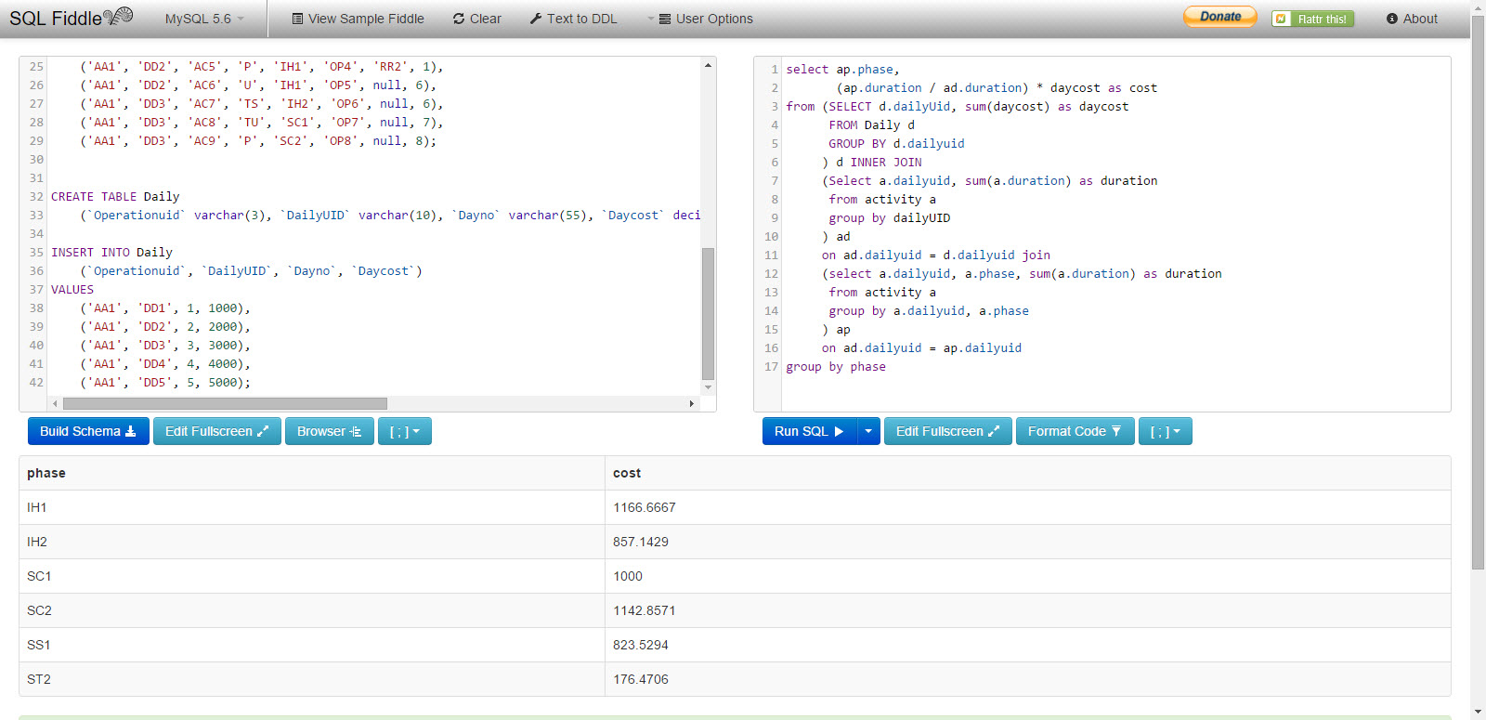The width and height of the screenshot is (1486, 720).
Task: Select the 'SC1' phase cell
Action: pyautogui.click(x=312, y=576)
